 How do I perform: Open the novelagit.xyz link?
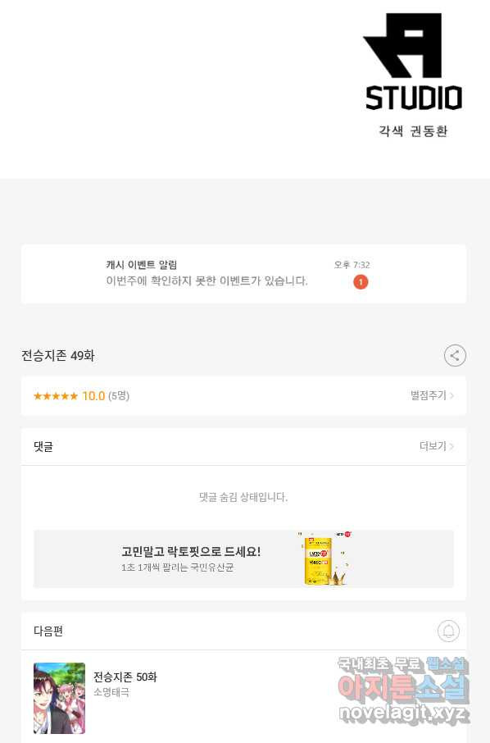click(404, 713)
